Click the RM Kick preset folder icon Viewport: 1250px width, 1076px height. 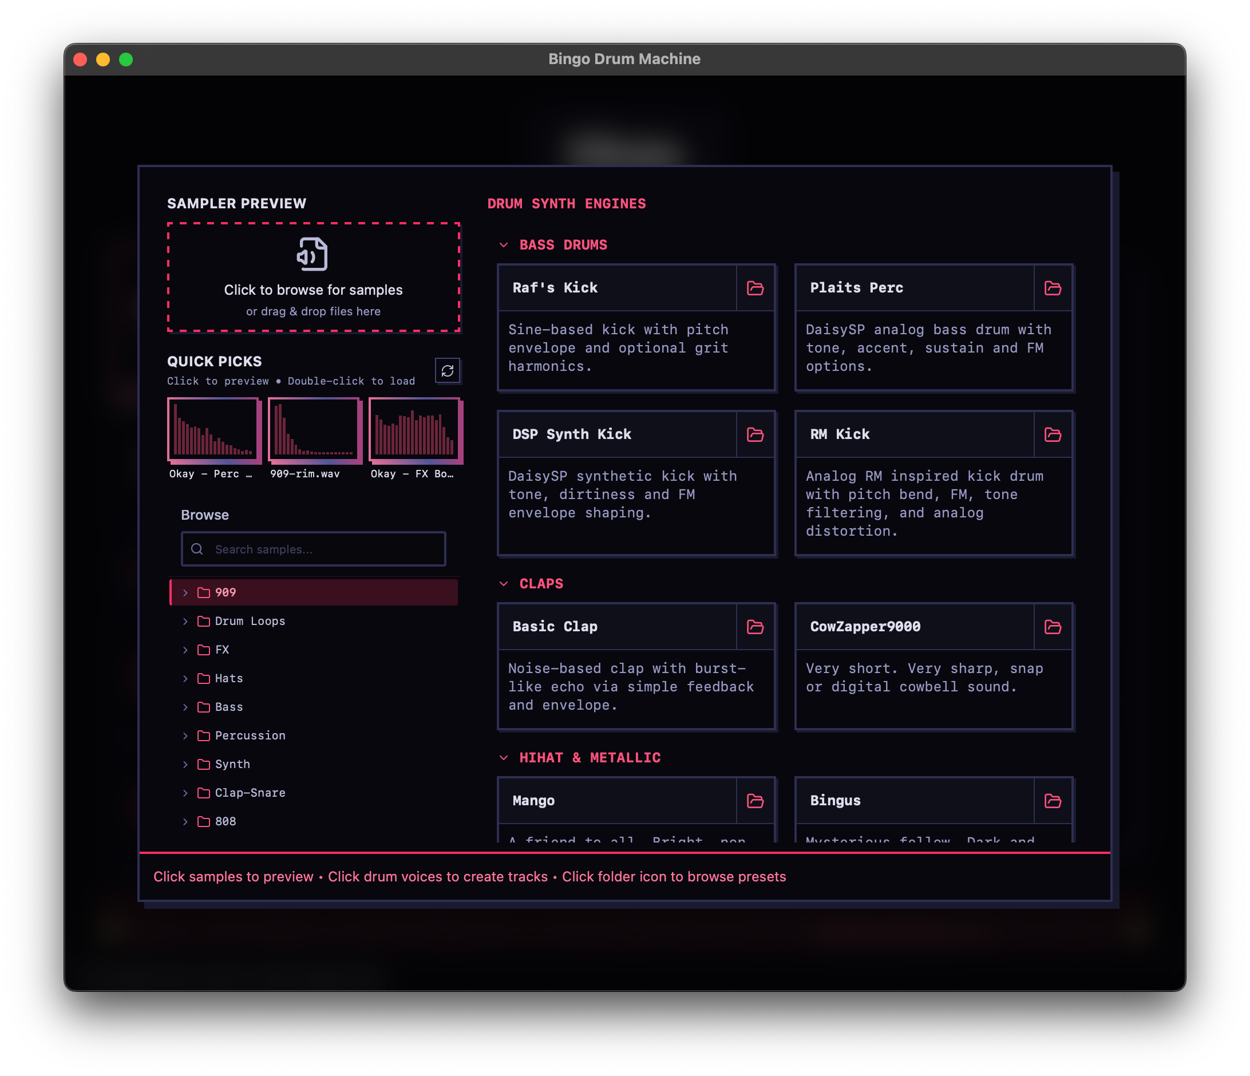pyautogui.click(x=1052, y=435)
